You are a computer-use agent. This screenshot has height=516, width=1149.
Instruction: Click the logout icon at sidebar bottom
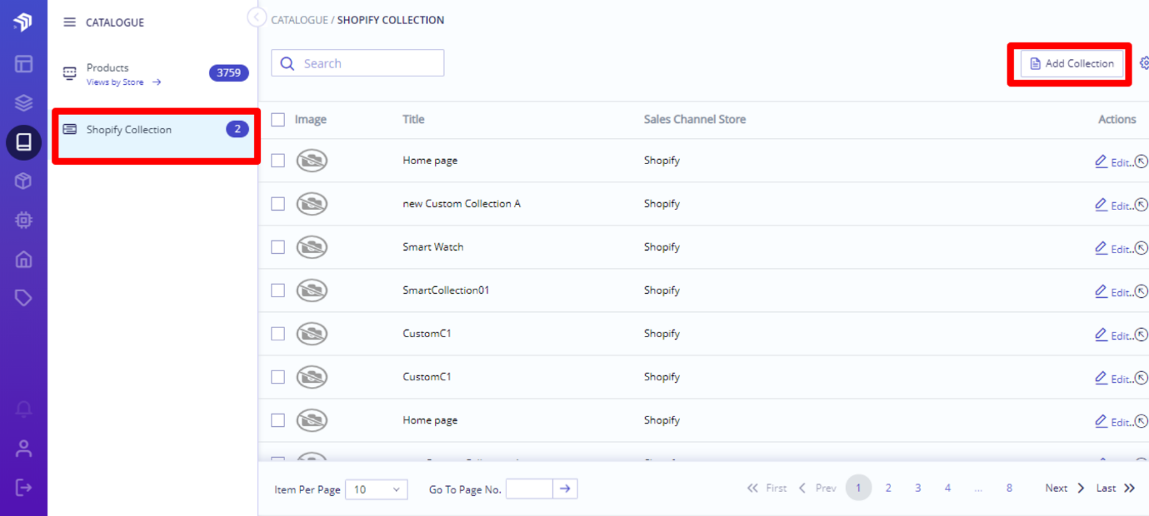pyautogui.click(x=23, y=487)
